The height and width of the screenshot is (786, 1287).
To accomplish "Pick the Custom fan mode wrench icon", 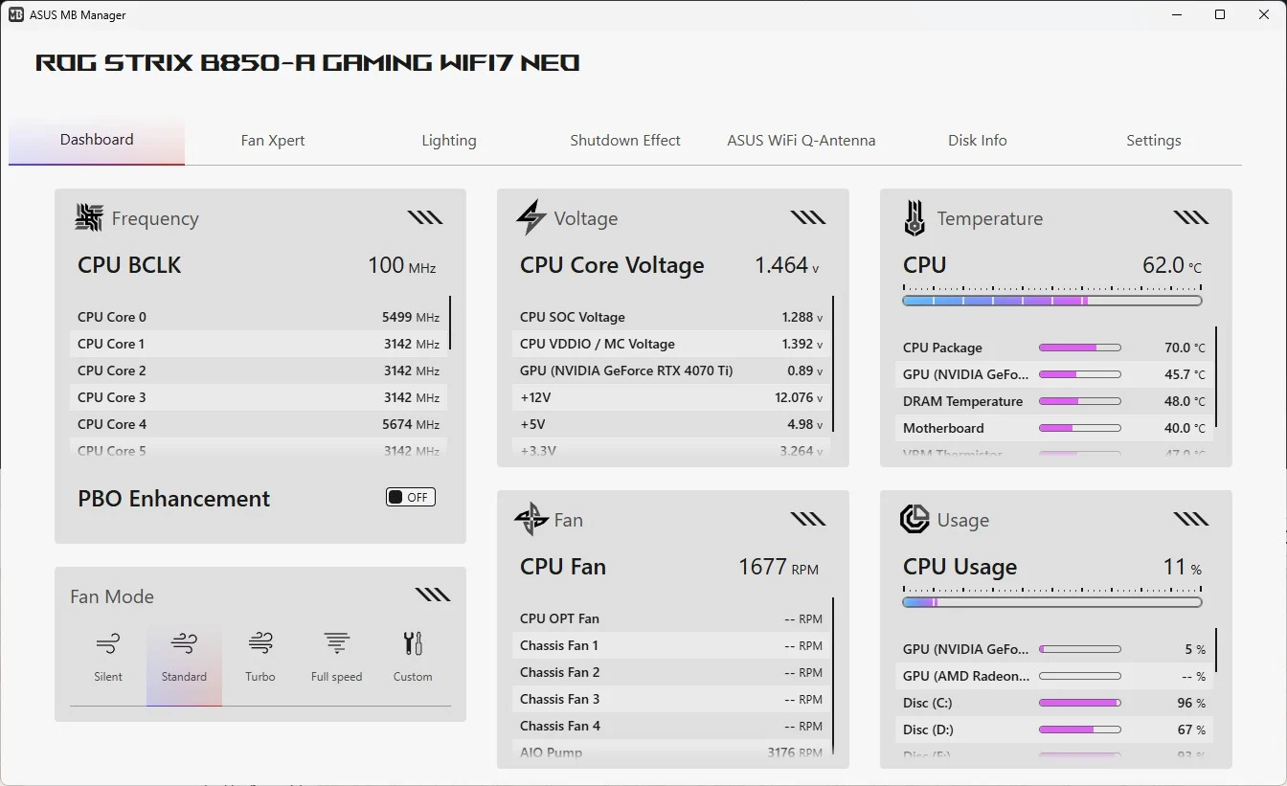I will [413, 644].
